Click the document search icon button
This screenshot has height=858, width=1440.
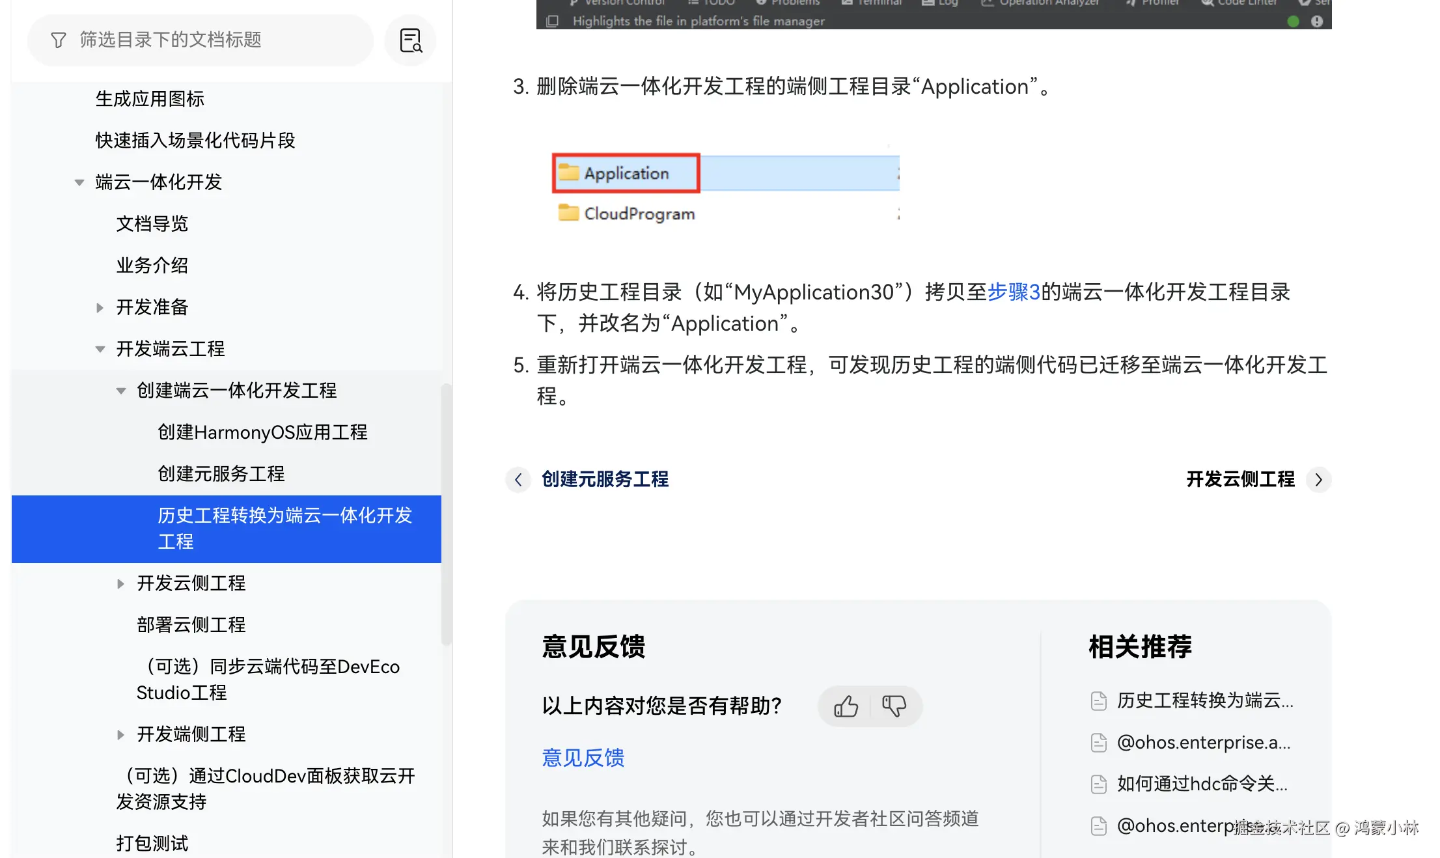coord(410,40)
